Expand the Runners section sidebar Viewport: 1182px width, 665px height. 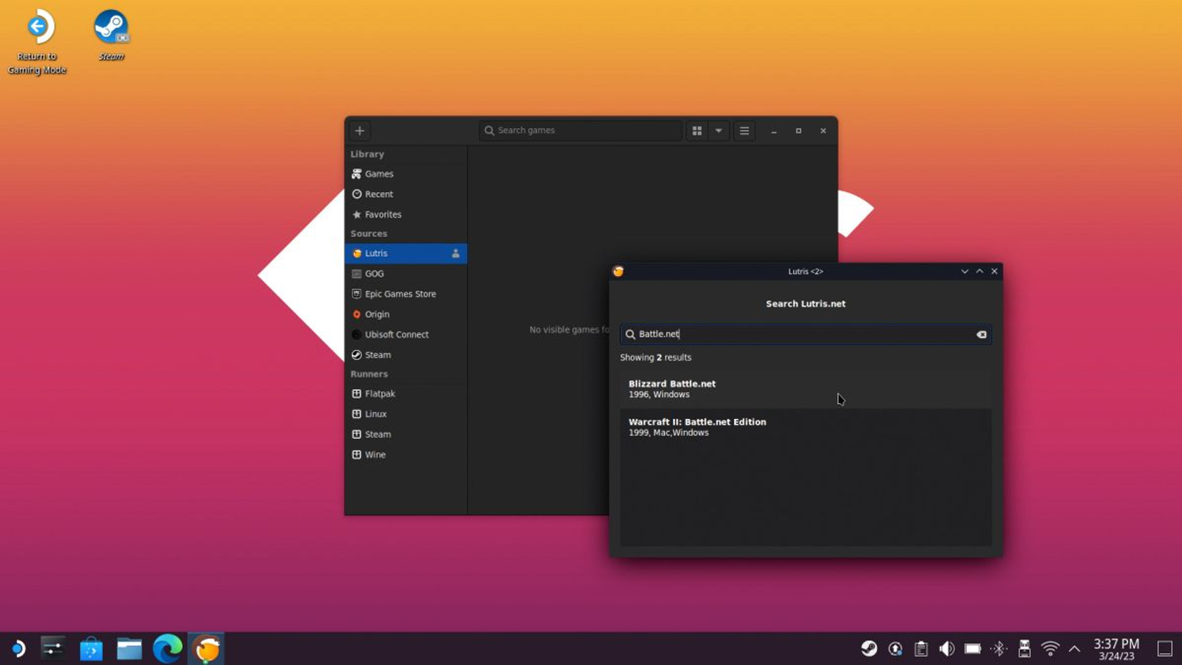coord(368,373)
